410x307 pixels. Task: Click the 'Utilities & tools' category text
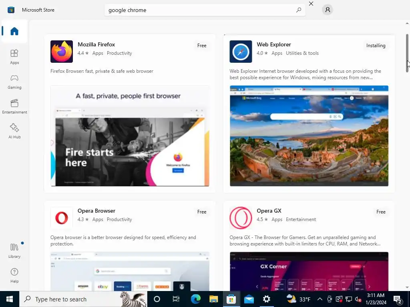coord(302,53)
